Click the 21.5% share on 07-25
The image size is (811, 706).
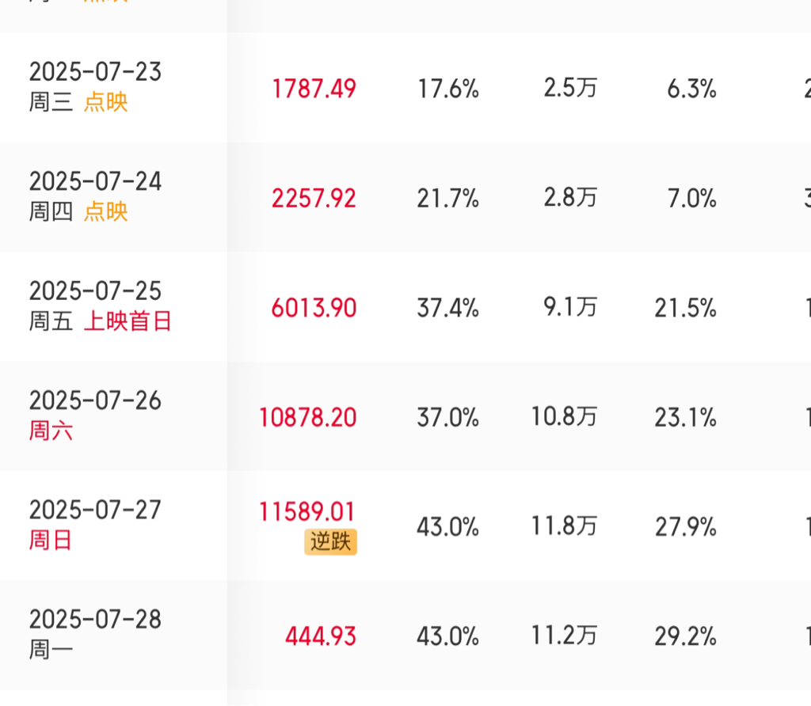tap(686, 308)
